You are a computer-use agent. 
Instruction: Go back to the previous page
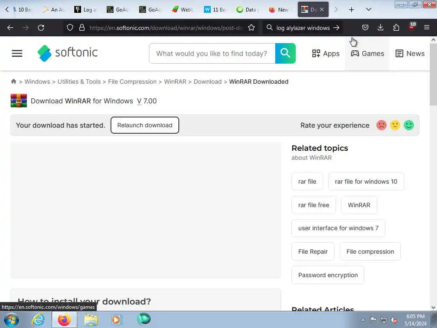pos(10,28)
